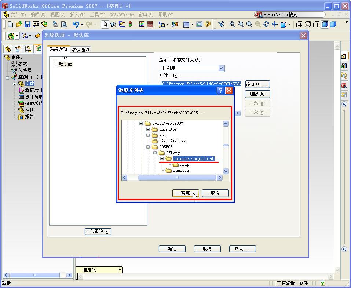Viewport: 351px width, 288px height.
Task: Open the COSMOSWorks menu
Action: pos(122,15)
